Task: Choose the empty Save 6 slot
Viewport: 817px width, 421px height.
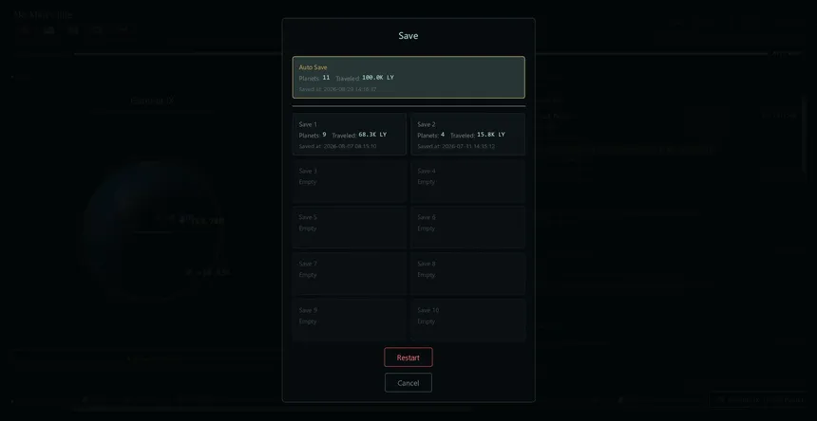Action: point(468,228)
